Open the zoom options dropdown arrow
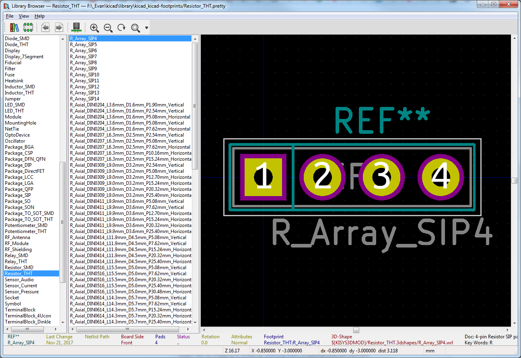This screenshot has height=358, width=521. 147,27
